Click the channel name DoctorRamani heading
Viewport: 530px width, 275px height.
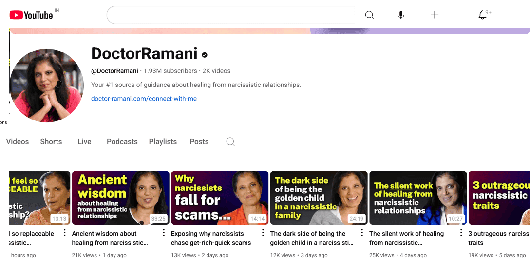pos(144,53)
